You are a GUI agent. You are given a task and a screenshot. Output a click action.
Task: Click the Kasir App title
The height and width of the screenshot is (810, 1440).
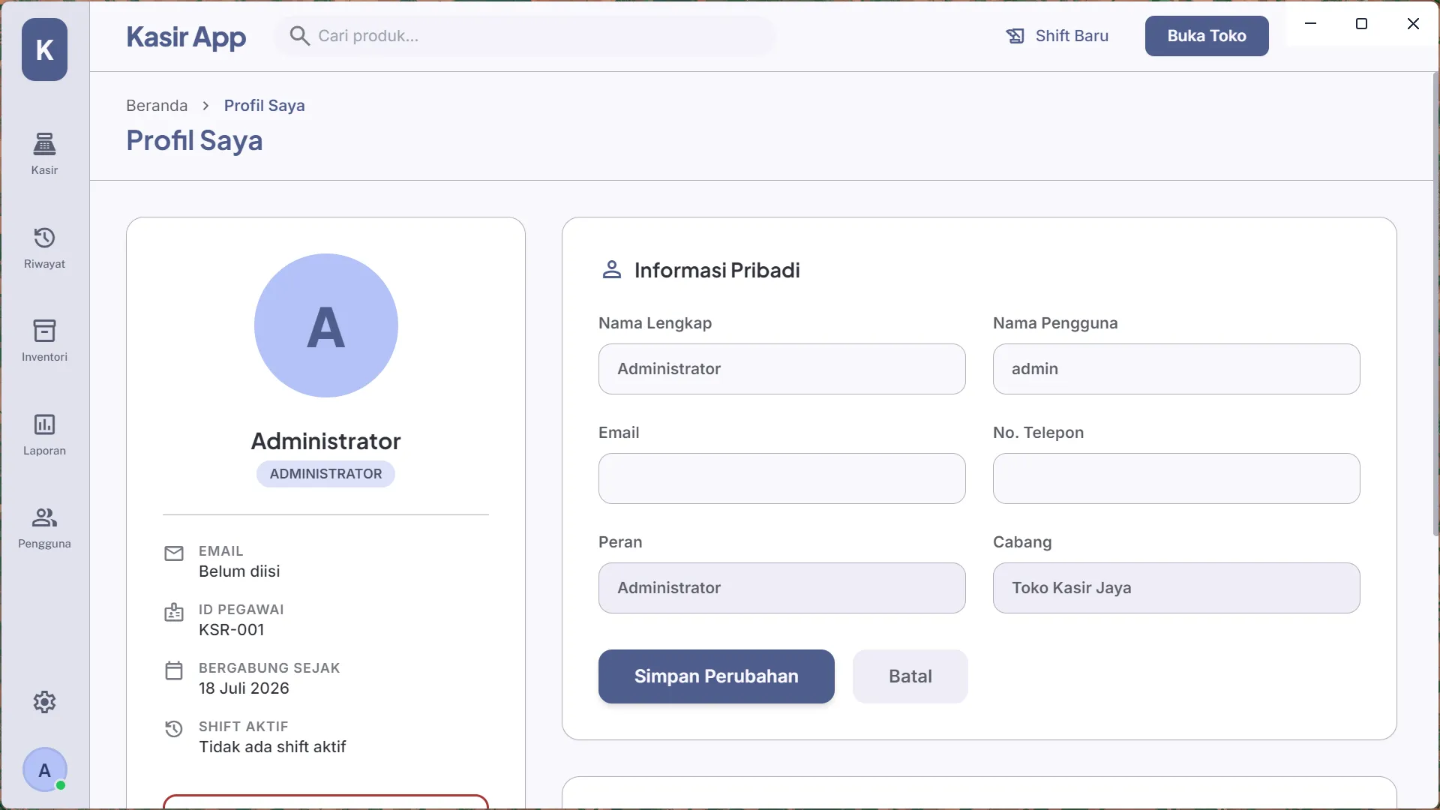coord(186,37)
